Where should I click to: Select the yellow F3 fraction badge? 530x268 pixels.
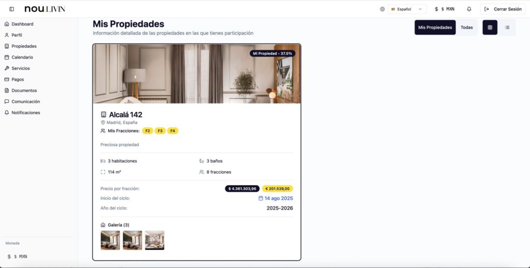point(160,131)
